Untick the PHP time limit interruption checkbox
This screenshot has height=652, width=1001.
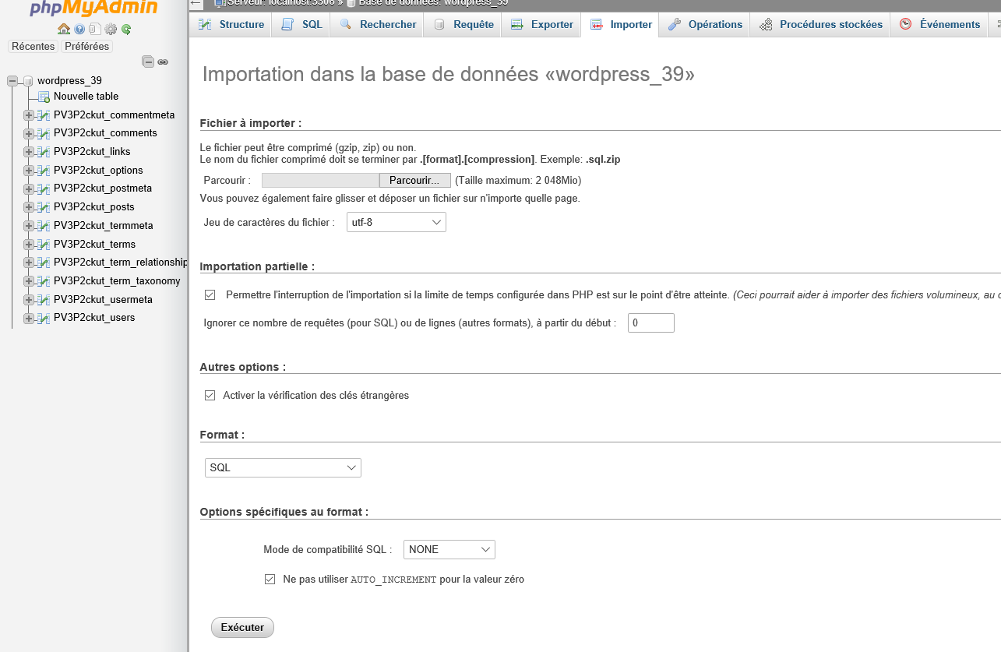coord(210,295)
